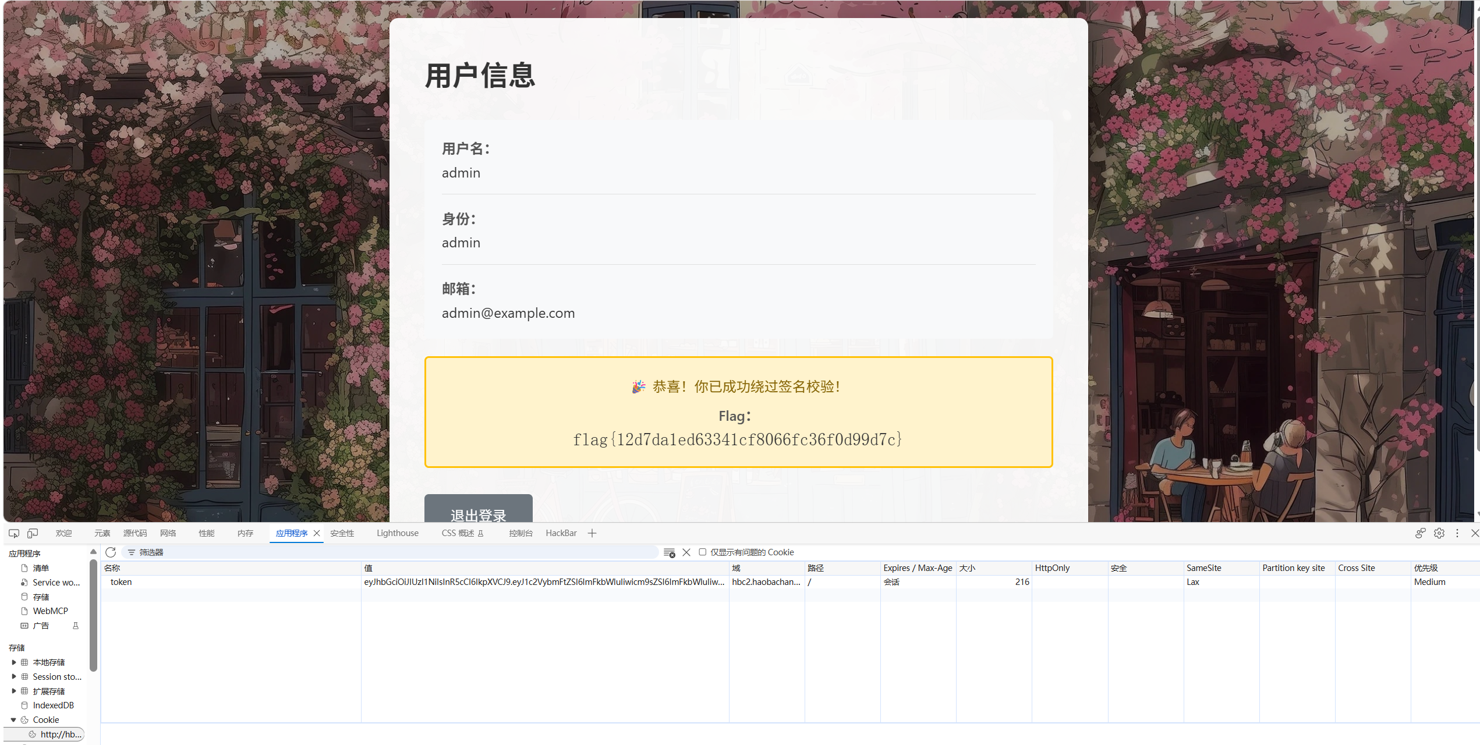Screen dimensions: 1480x745
Task: Switch to 元素 tab
Action: coord(102,533)
